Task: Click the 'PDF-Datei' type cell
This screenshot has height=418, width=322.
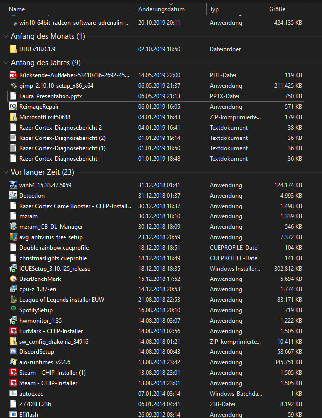Action: tap(223, 75)
